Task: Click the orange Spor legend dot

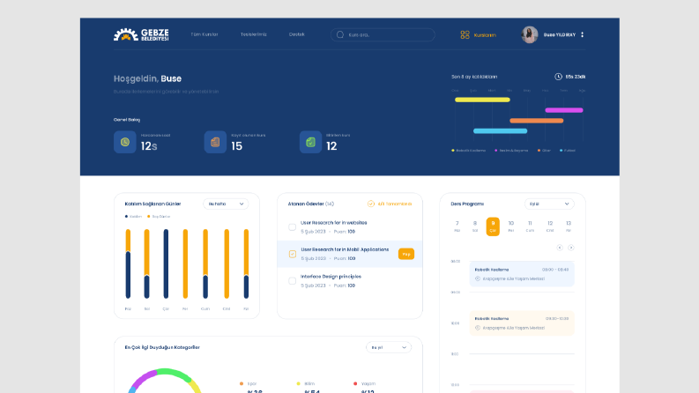Action: [x=242, y=383]
